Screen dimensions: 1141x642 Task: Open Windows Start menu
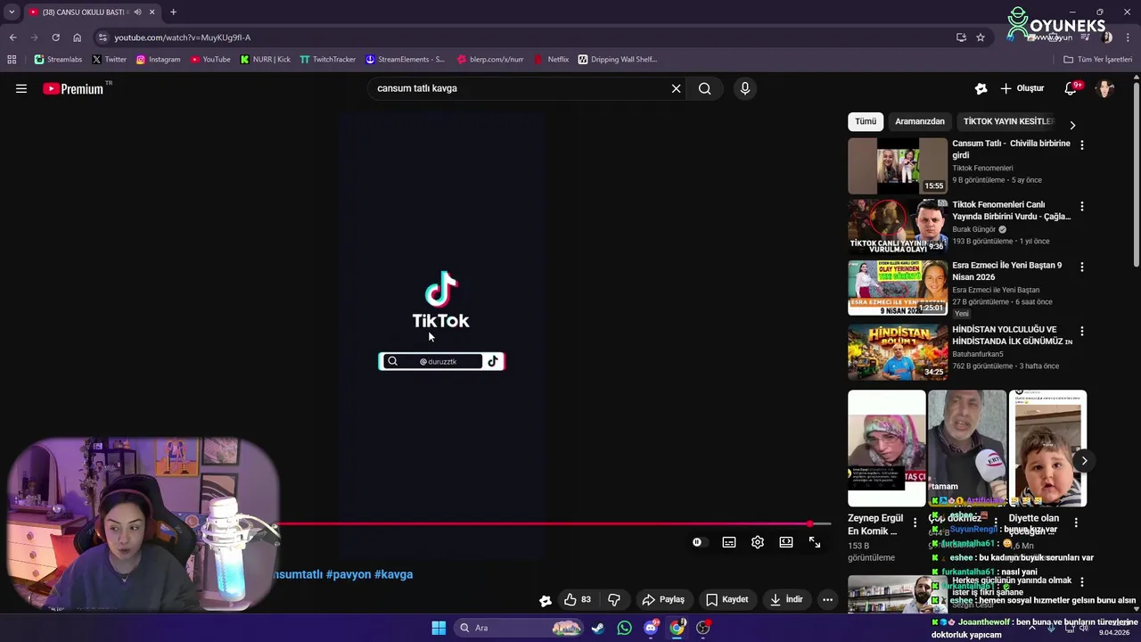(x=439, y=628)
